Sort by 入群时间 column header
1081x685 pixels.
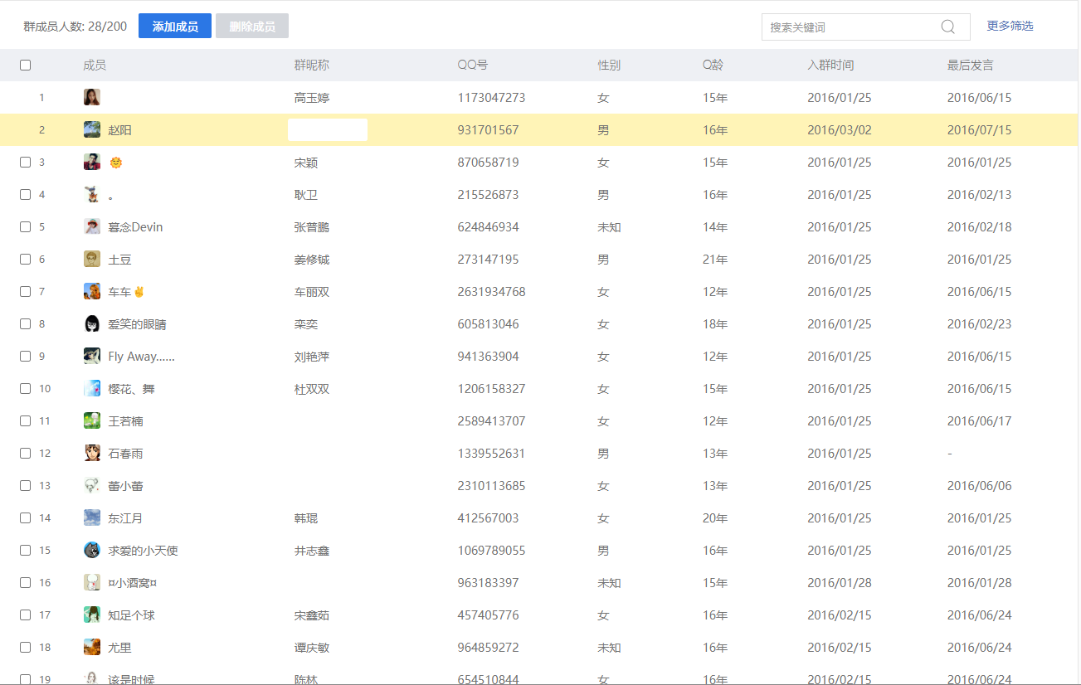coord(830,66)
